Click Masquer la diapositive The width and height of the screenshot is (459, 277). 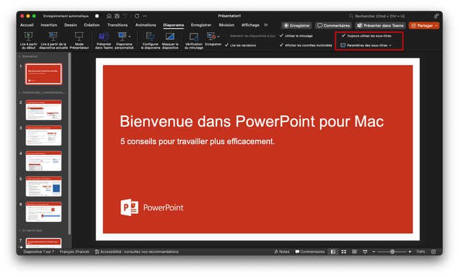pyautogui.click(x=170, y=40)
